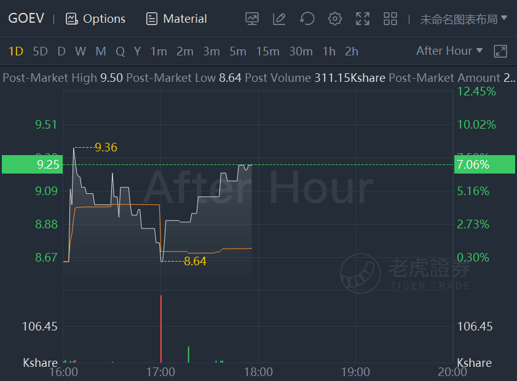
Task: Expand the 未命名图表布局 layout dropdown
Action: [464, 19]
